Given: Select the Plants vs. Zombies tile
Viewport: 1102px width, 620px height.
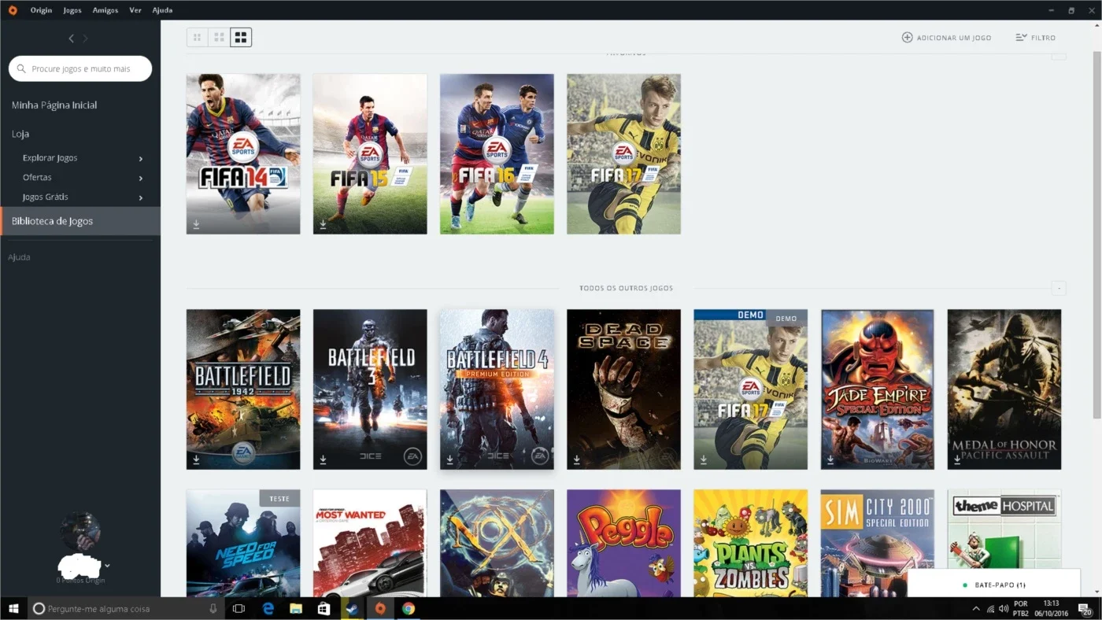Looking at the screenshot, I should click(x=750, y=543).
